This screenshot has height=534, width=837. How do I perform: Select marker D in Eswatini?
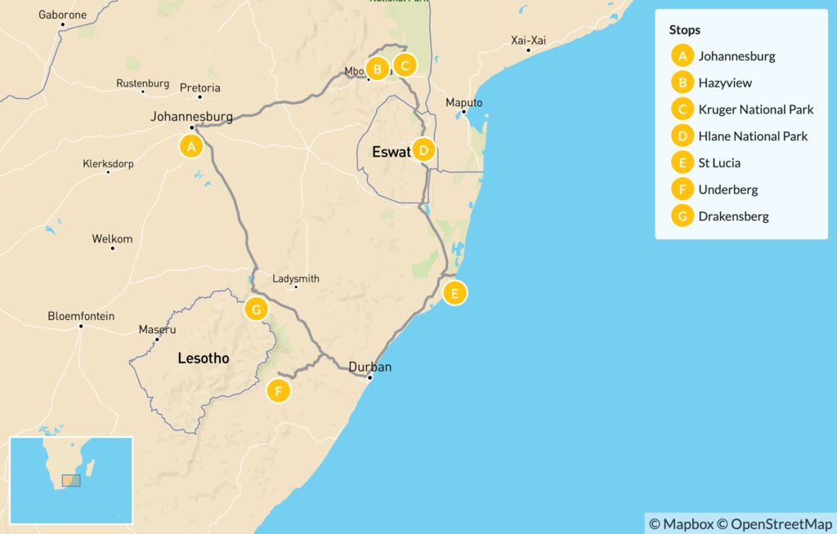tap(423, 150)
